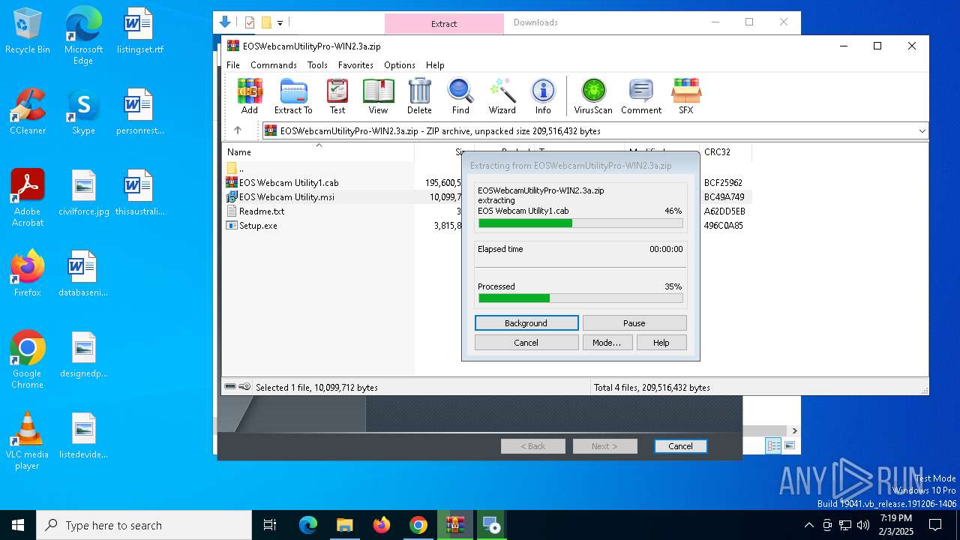Click the Extract To toolbar icon
The width and height of the screenshot is (960, 540).
click(x=293, y=96)
